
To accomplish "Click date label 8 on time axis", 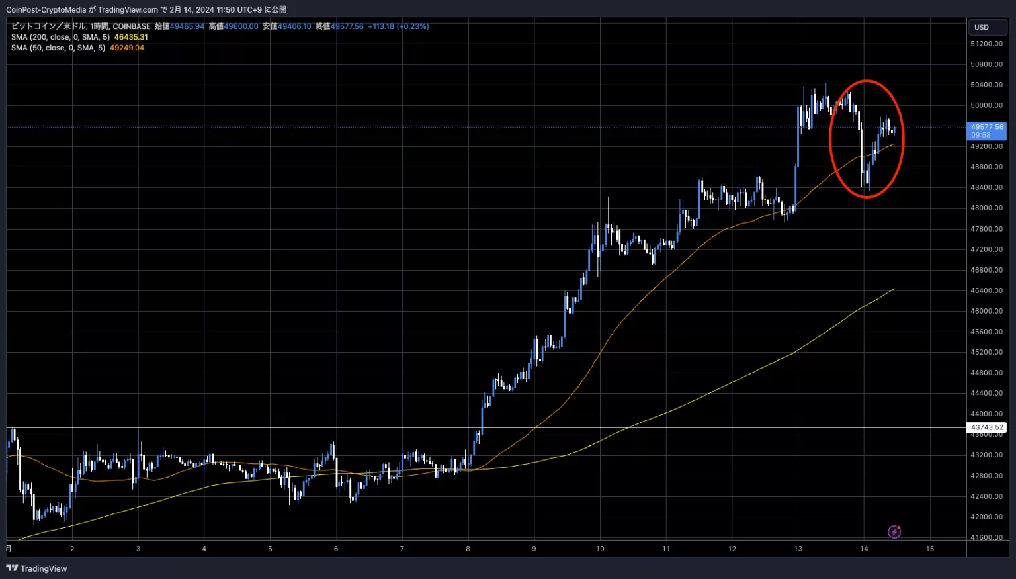I will click(468, 549).
